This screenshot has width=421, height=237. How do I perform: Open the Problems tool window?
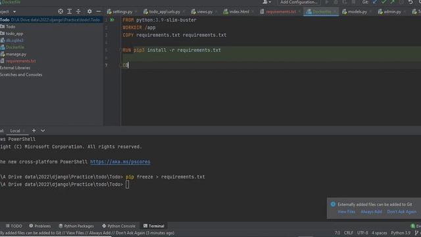coord(39,226)
